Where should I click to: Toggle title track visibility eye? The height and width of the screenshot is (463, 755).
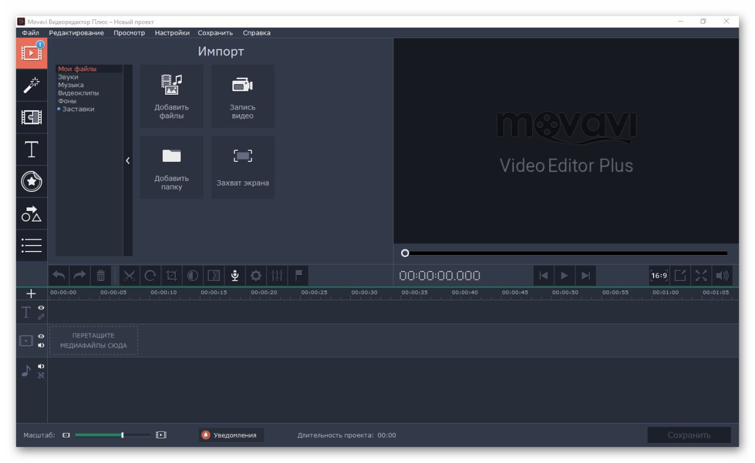pyautogui.click(x=41, y=307)
